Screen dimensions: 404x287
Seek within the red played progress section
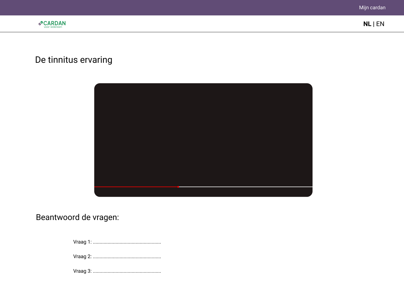[136, 187]
